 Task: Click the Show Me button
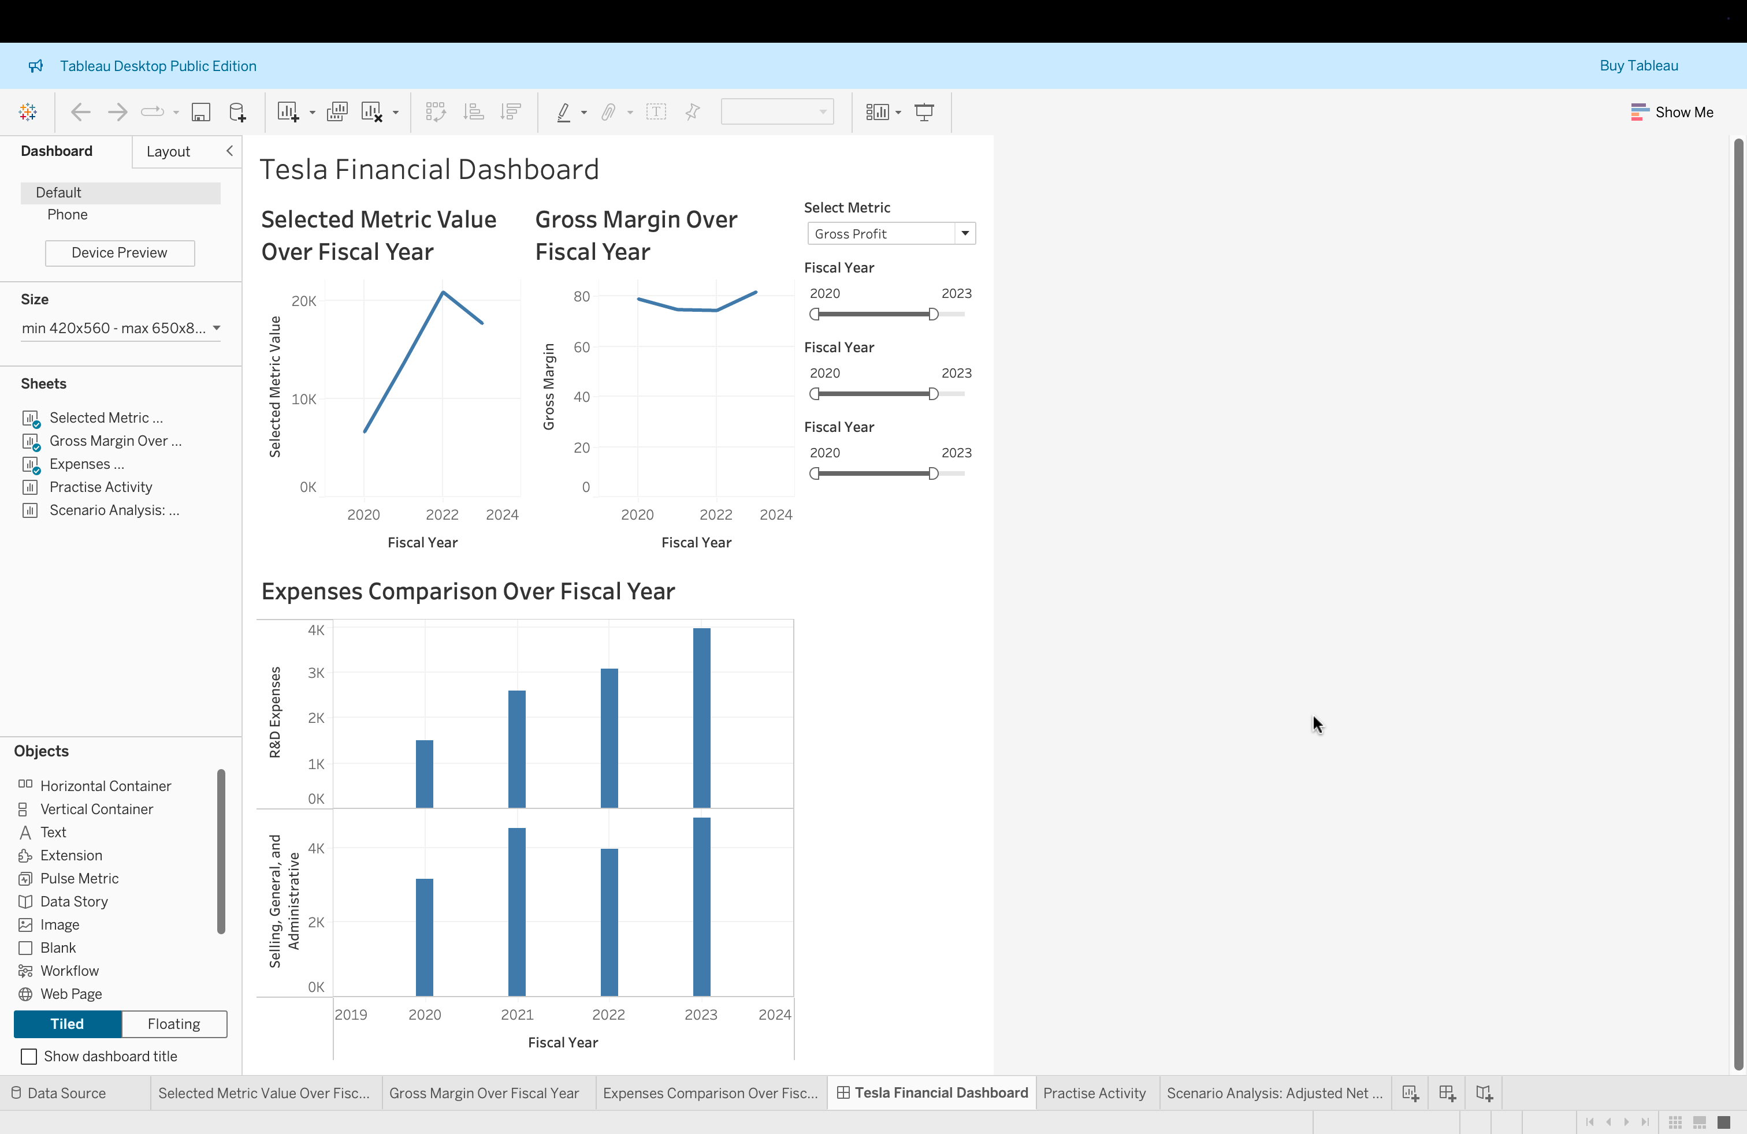click(x=1672, y=111)
